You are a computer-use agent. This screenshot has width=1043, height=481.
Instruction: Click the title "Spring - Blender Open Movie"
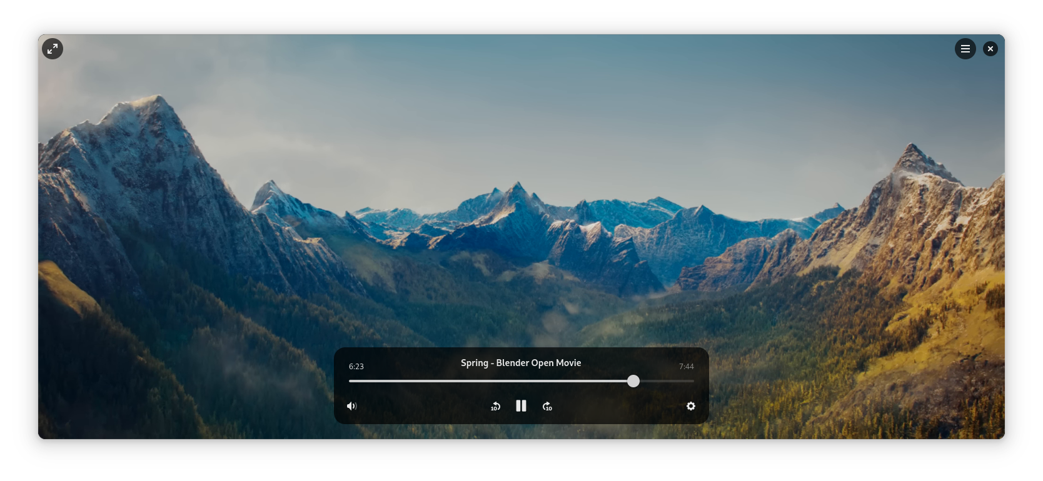point(521,363)
